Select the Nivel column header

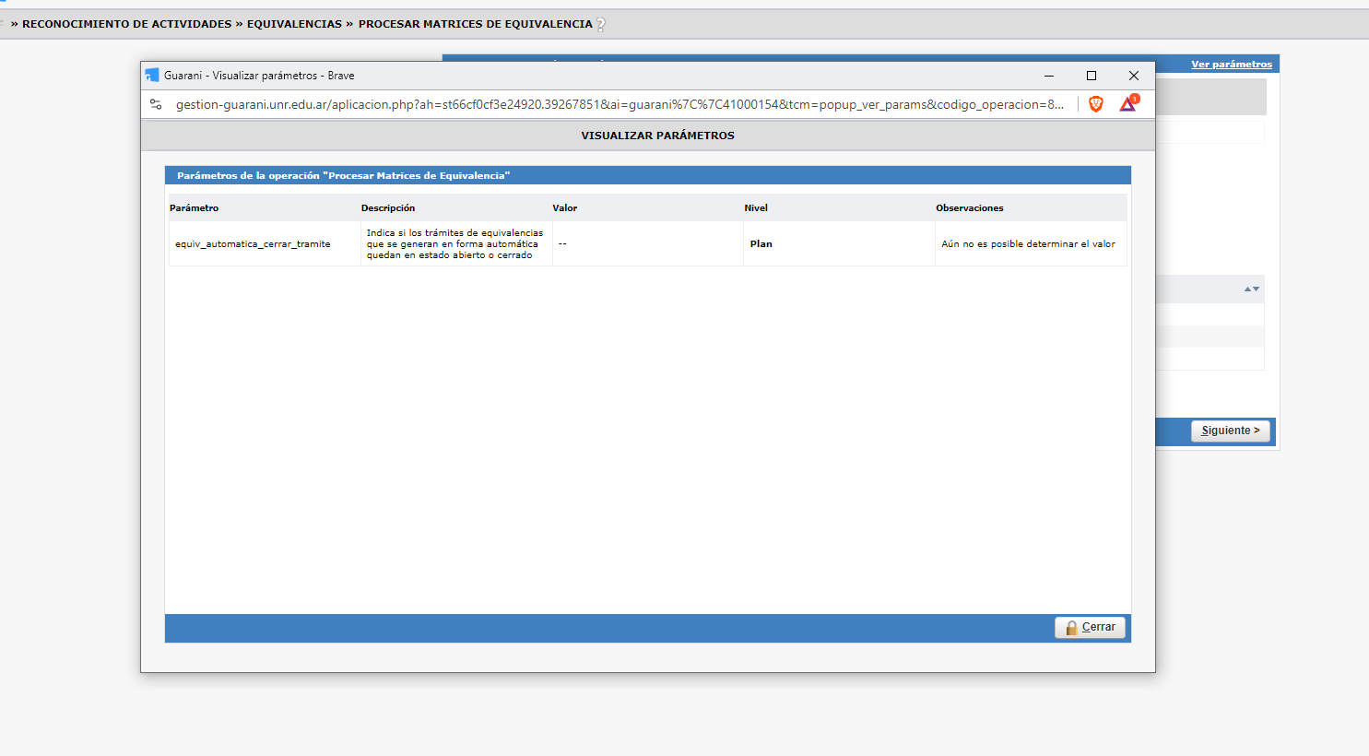tap(756, 208)
